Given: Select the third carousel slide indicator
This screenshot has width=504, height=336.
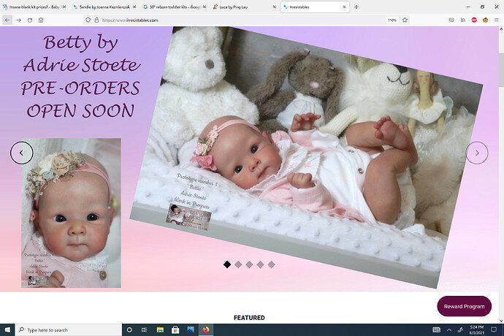Looking at the screenshot, I should pos(249,264).
